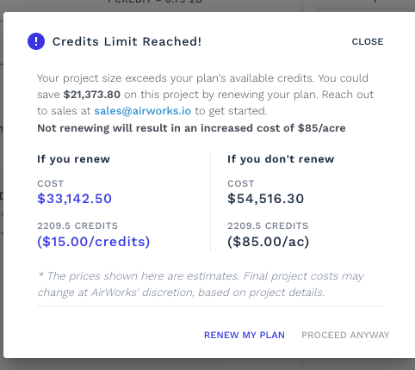This screenshot has height=370, width=415.
Task: Click 2209.5 CREDITS under If you renew
Action: (77, 225)
